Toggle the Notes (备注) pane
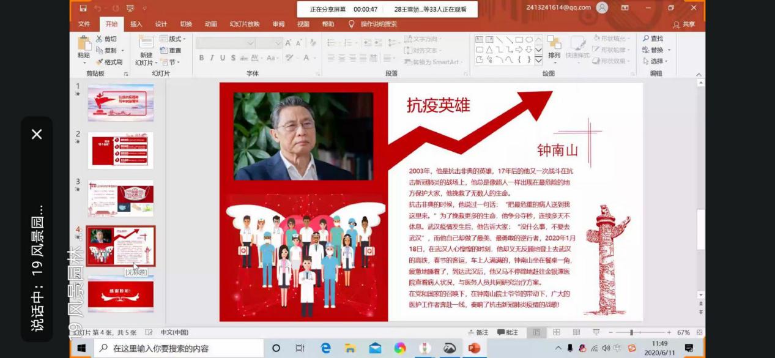Viewport: 775px width, 358px height. point(477,332)
